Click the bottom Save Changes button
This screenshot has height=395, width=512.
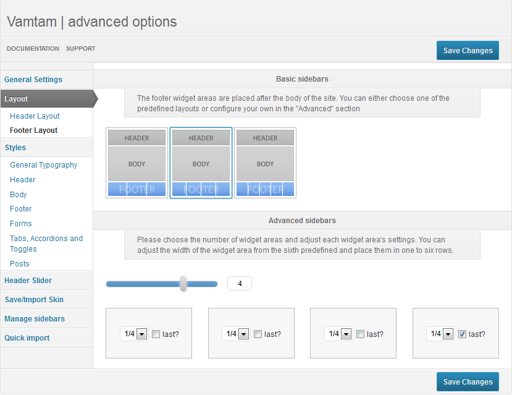click(468, 381)
